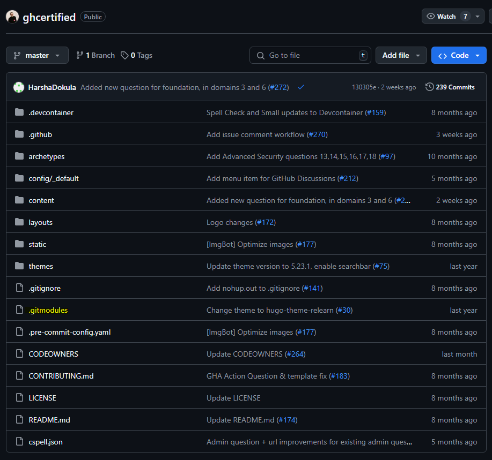
Task: Open pull request #30 link
Action: [344, 310]
